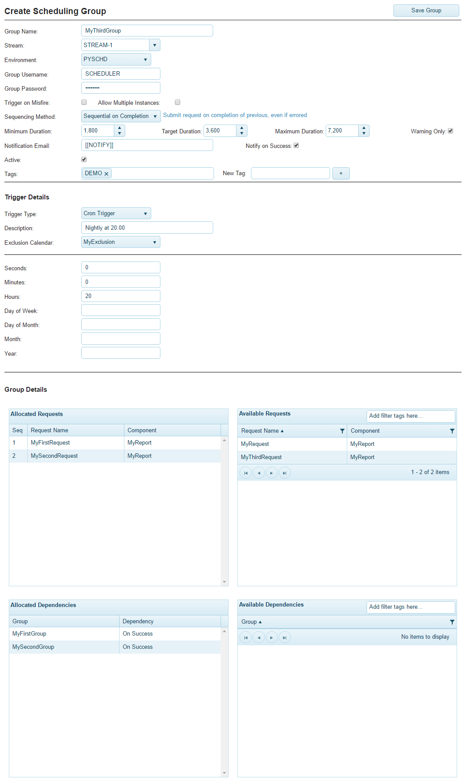Sort Available Requests by Request Name header
The width and height of the screenshot is (465, 780).
point(260,431)
